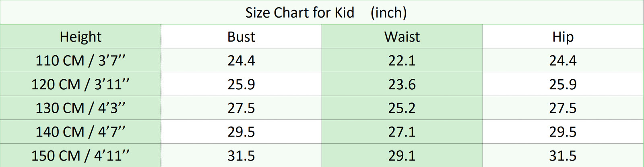Select the '130 CM / 4'3''' row label
The height and width of the screenshot is (167, 644).
(x=80, y=108)
